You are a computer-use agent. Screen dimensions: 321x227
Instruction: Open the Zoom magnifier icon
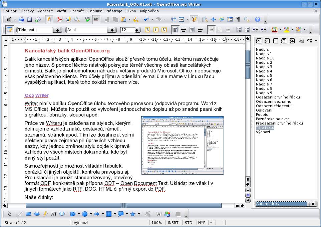click(247, 19)
